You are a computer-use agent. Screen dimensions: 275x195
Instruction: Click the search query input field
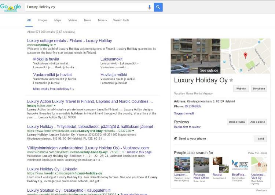[86, 7]
